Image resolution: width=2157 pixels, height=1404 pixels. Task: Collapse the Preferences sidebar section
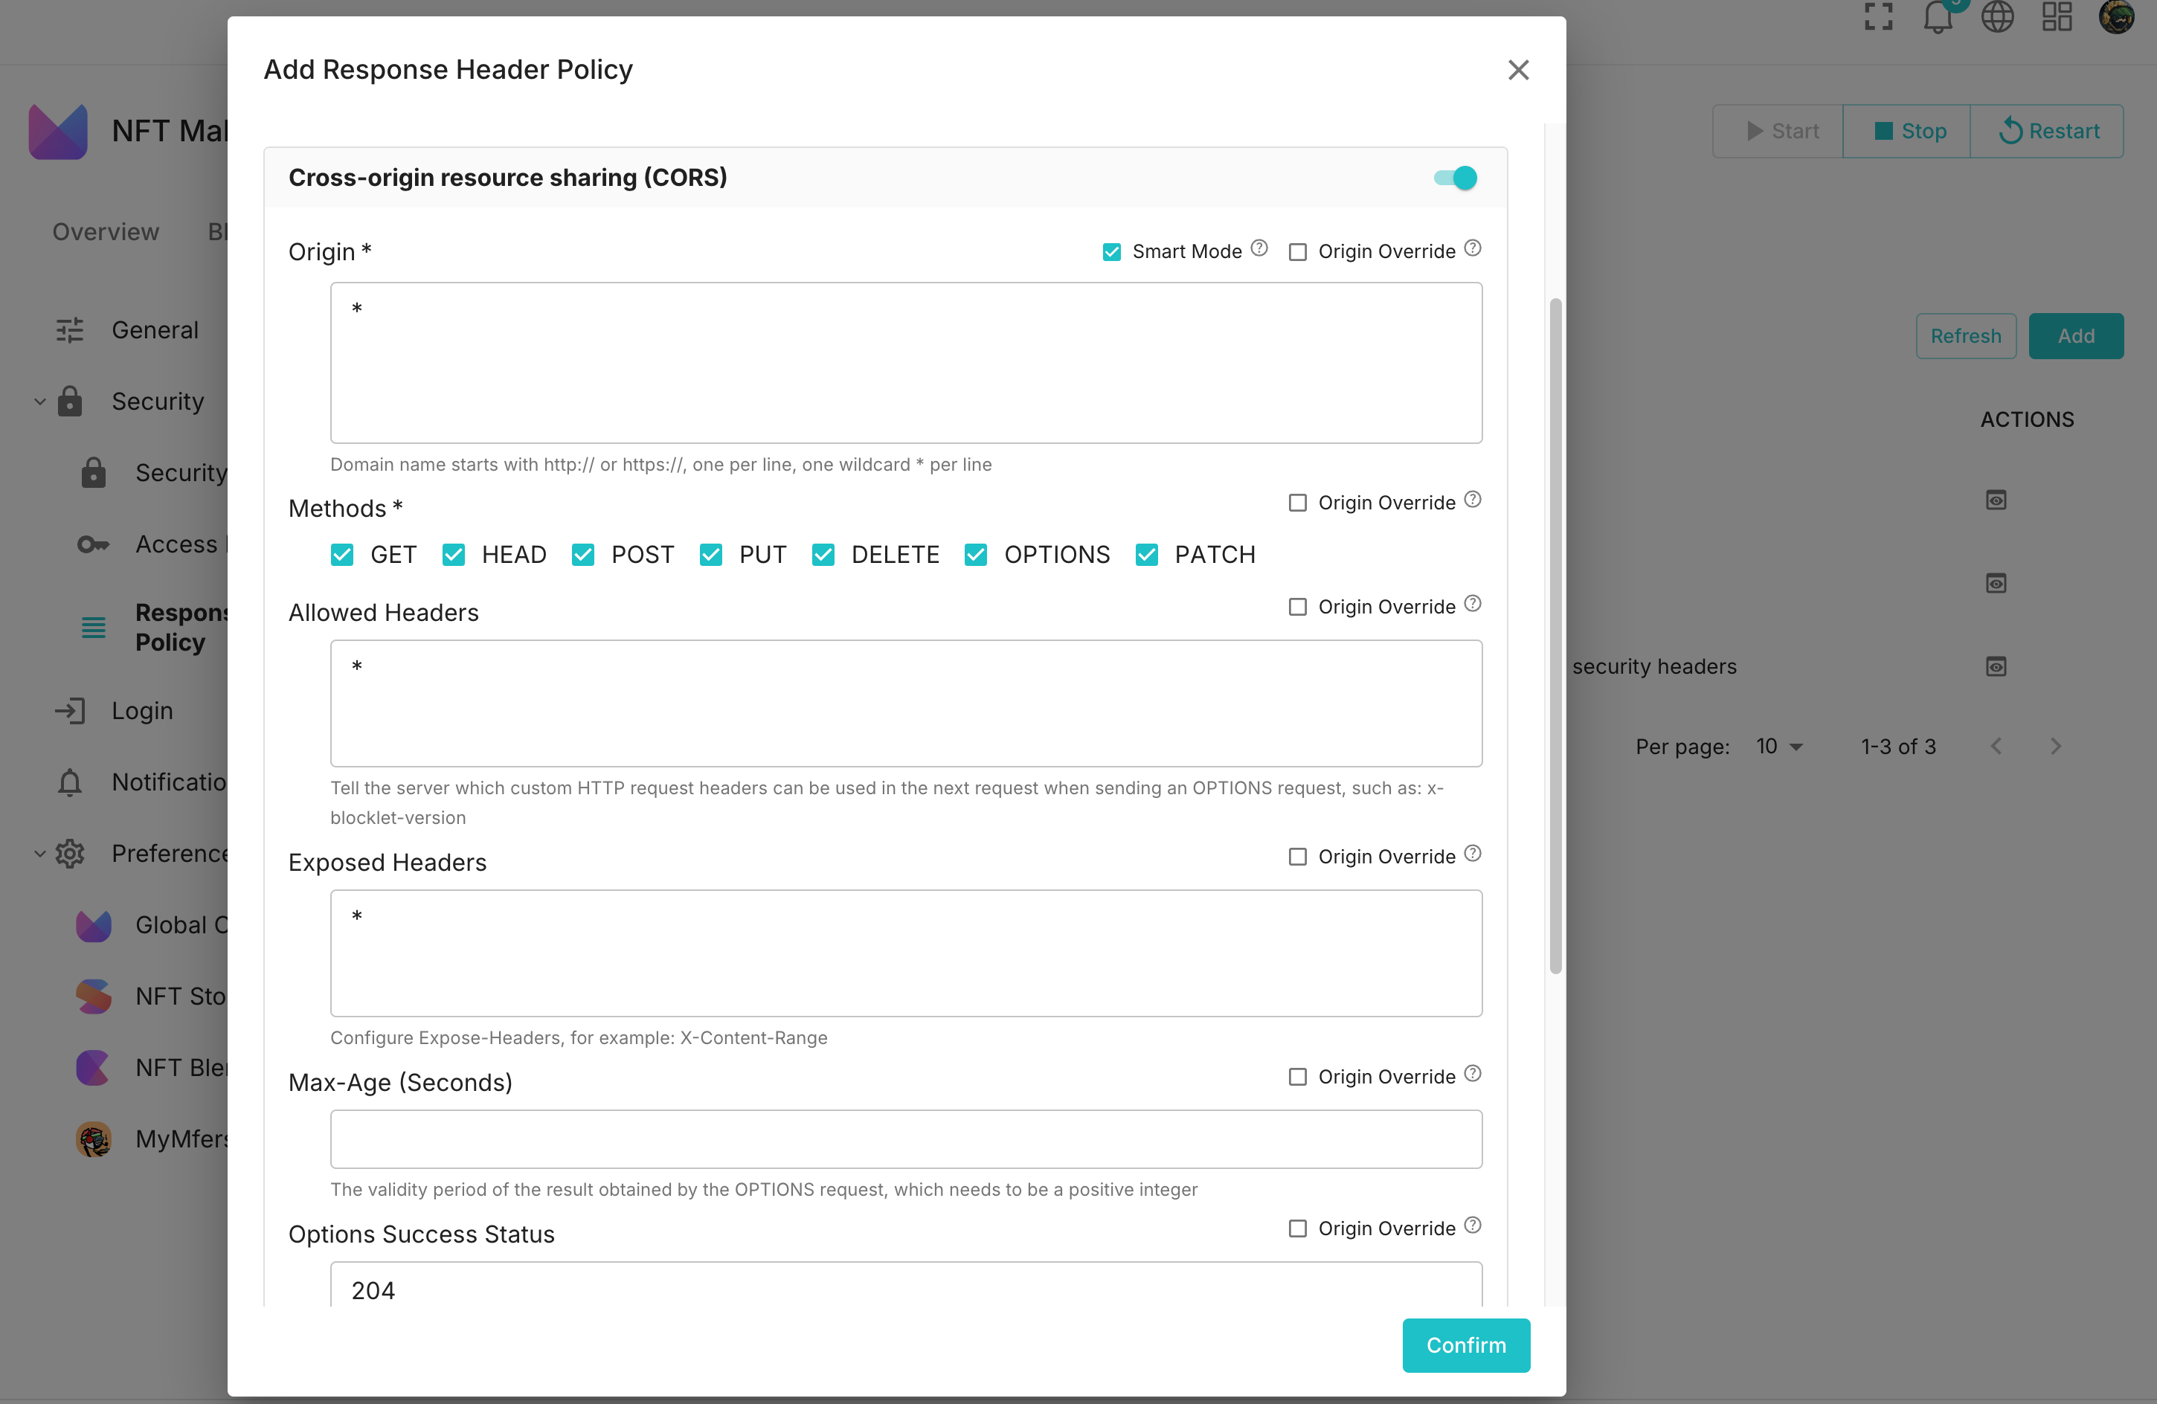pos(40,854)
